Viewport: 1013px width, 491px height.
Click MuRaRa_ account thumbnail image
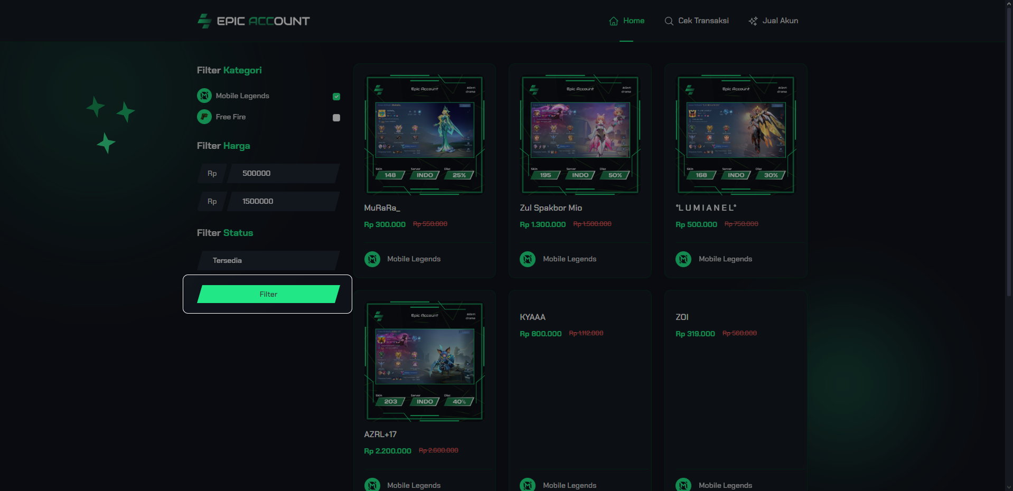[425, 135]
